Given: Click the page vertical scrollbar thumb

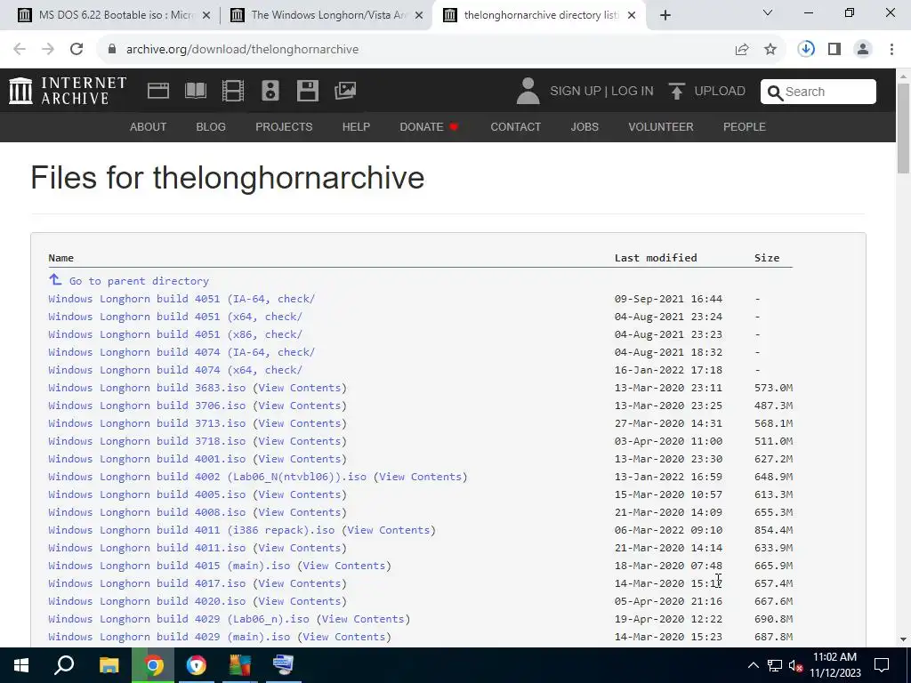Looking at the screenshot, I should tap(903, 128).
